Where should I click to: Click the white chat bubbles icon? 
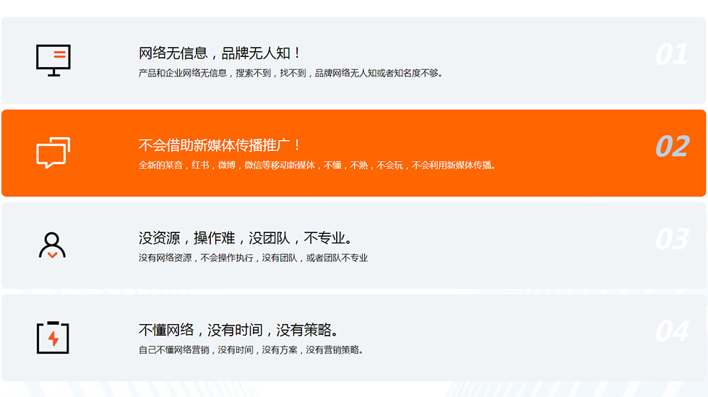(x=53, y=153)
